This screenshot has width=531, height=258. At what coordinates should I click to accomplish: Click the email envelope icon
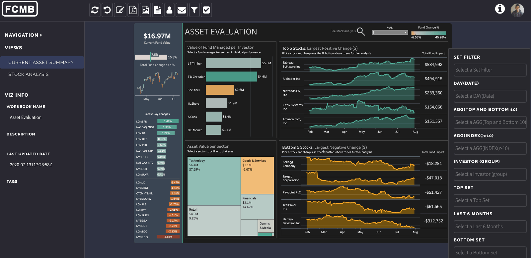[182, 10]
